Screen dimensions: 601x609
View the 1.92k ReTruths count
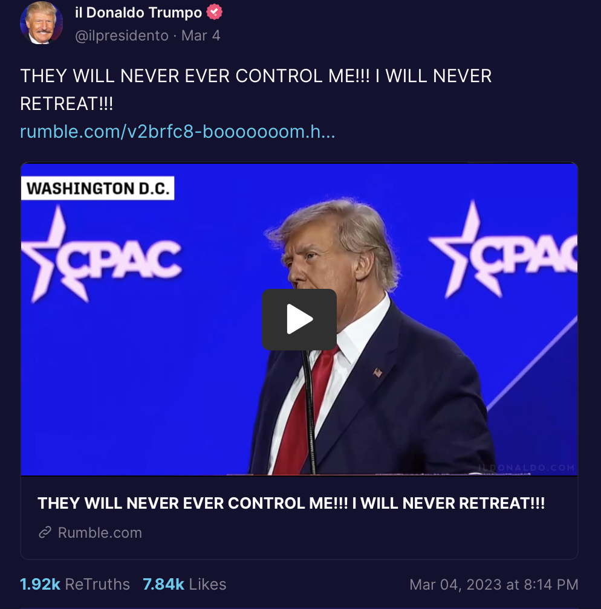[x=74, y=584]
